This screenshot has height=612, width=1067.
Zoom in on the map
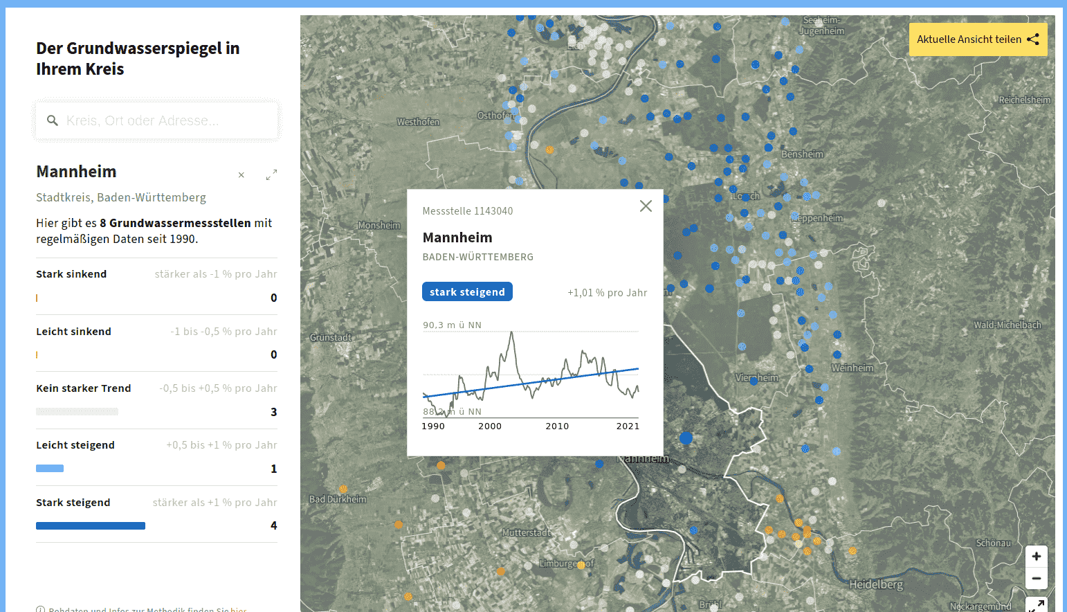pos(1036,556)
